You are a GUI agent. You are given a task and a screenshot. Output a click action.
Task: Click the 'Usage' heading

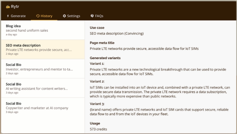[x=95, y=123]
